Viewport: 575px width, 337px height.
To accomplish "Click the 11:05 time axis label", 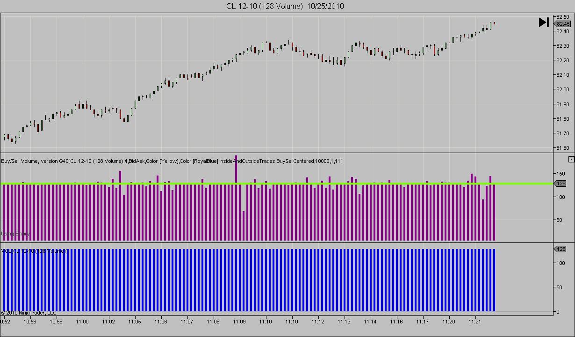I will tap(135, 322).
